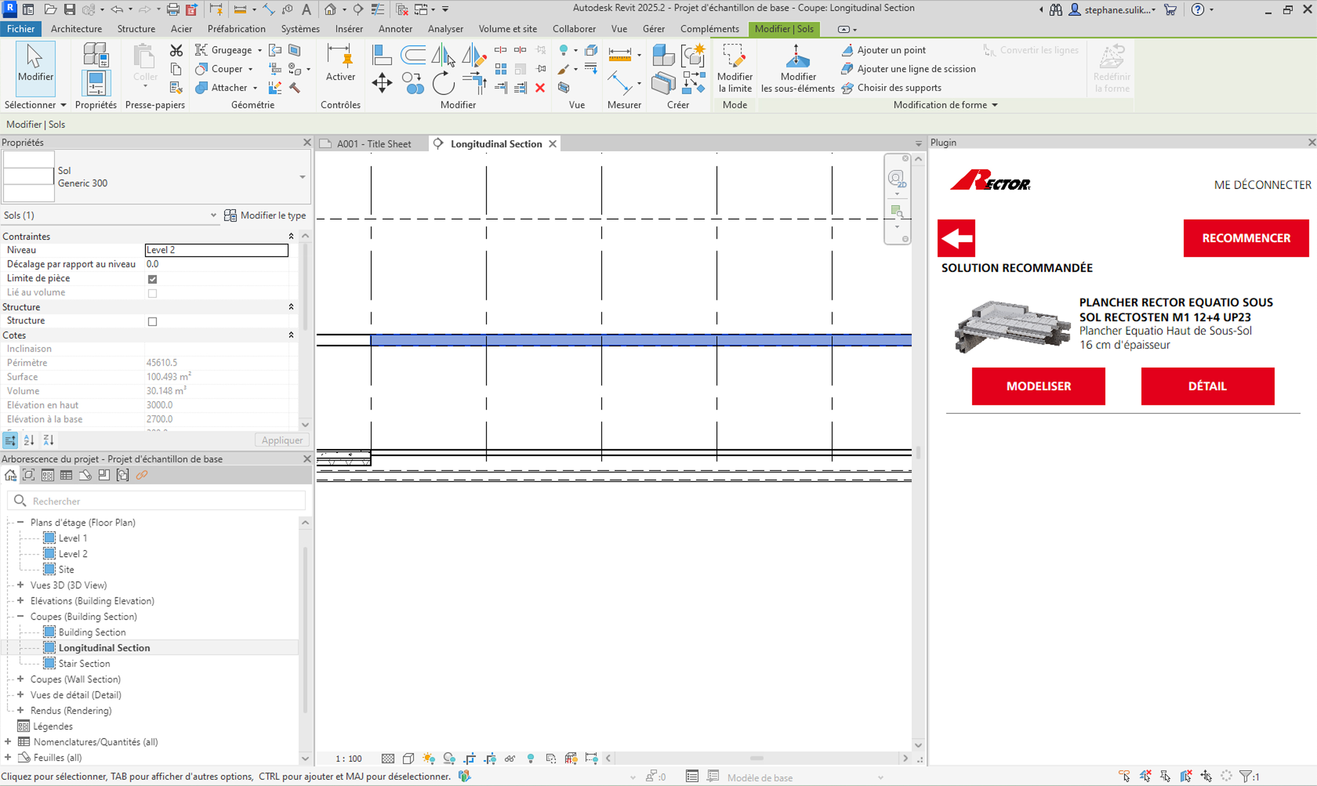Open the Sol Generic 300 type dropdown

(x=302, y=177)
